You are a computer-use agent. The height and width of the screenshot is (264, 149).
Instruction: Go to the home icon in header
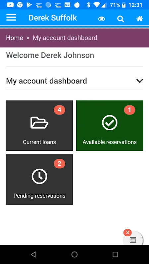(x=139, y=19)
